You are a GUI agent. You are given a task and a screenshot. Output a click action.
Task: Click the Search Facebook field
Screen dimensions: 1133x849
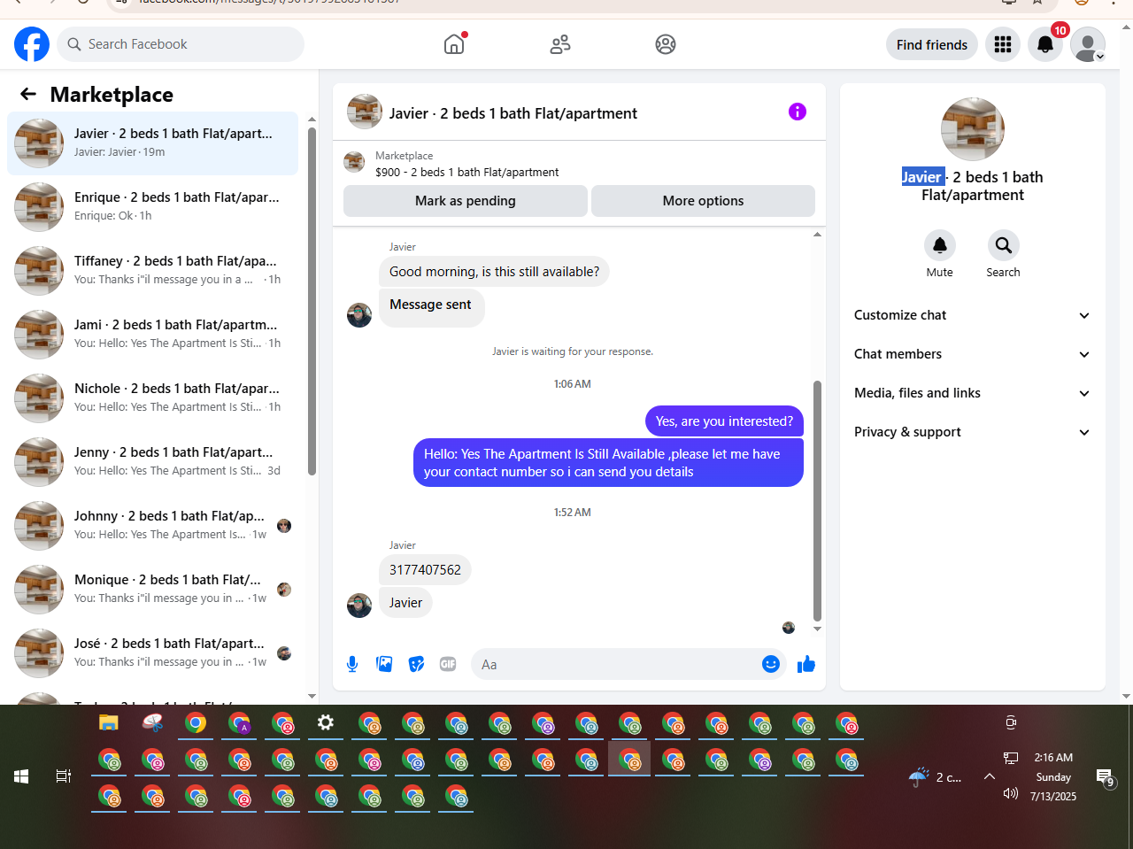click(181, 44)
